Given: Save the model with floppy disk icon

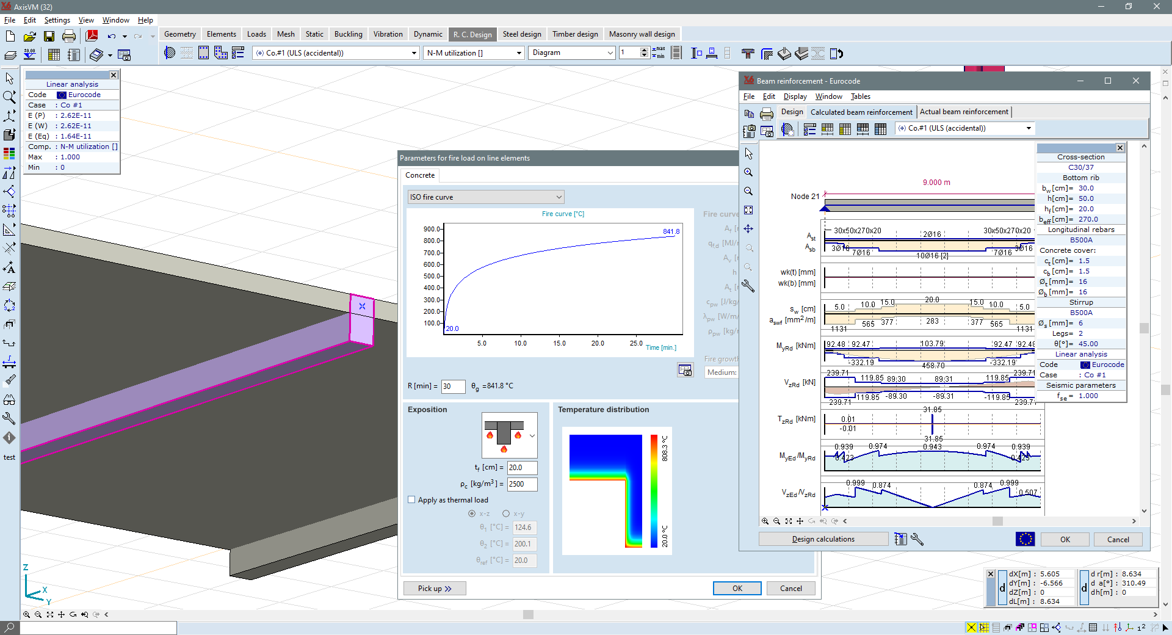Looking at the screenshot, I should [49, 37].
